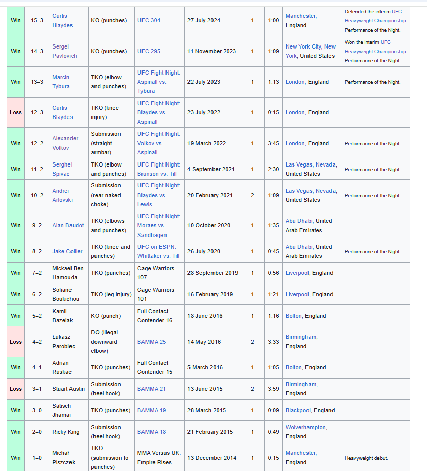
Task: Click opponent name 'Kamil Bazelak'
Action: (62, 316)
